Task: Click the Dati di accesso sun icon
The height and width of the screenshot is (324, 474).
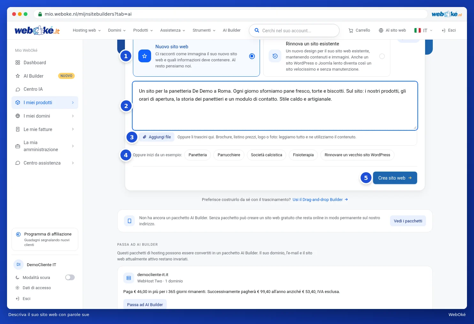Action: [x=17, y=288]
